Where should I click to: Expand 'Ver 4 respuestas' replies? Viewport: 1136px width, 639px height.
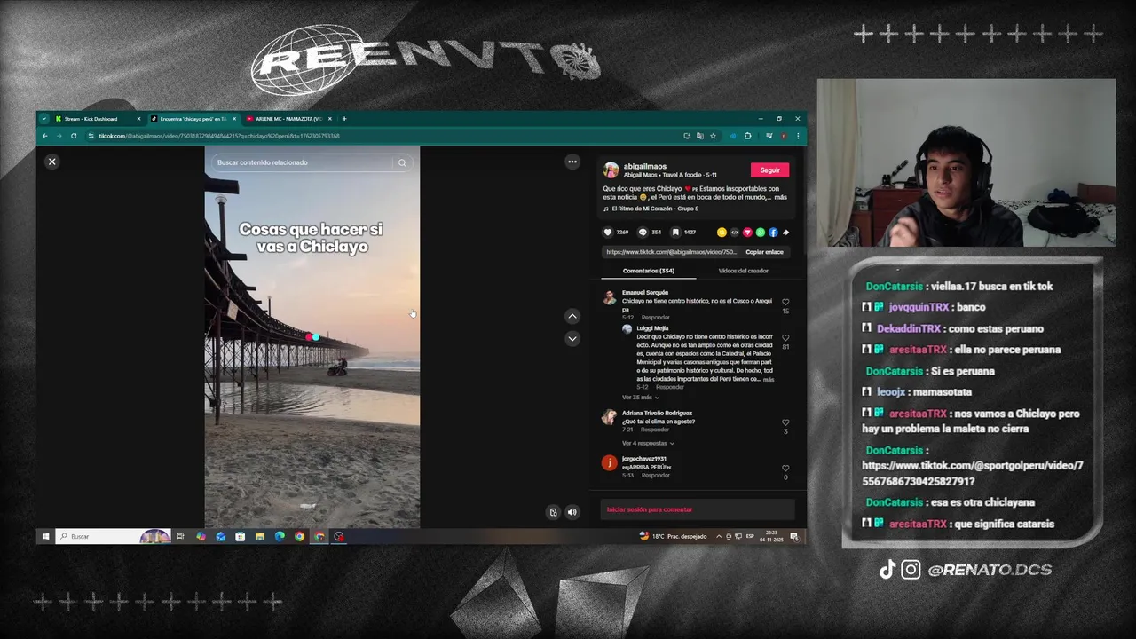(648, 443)
